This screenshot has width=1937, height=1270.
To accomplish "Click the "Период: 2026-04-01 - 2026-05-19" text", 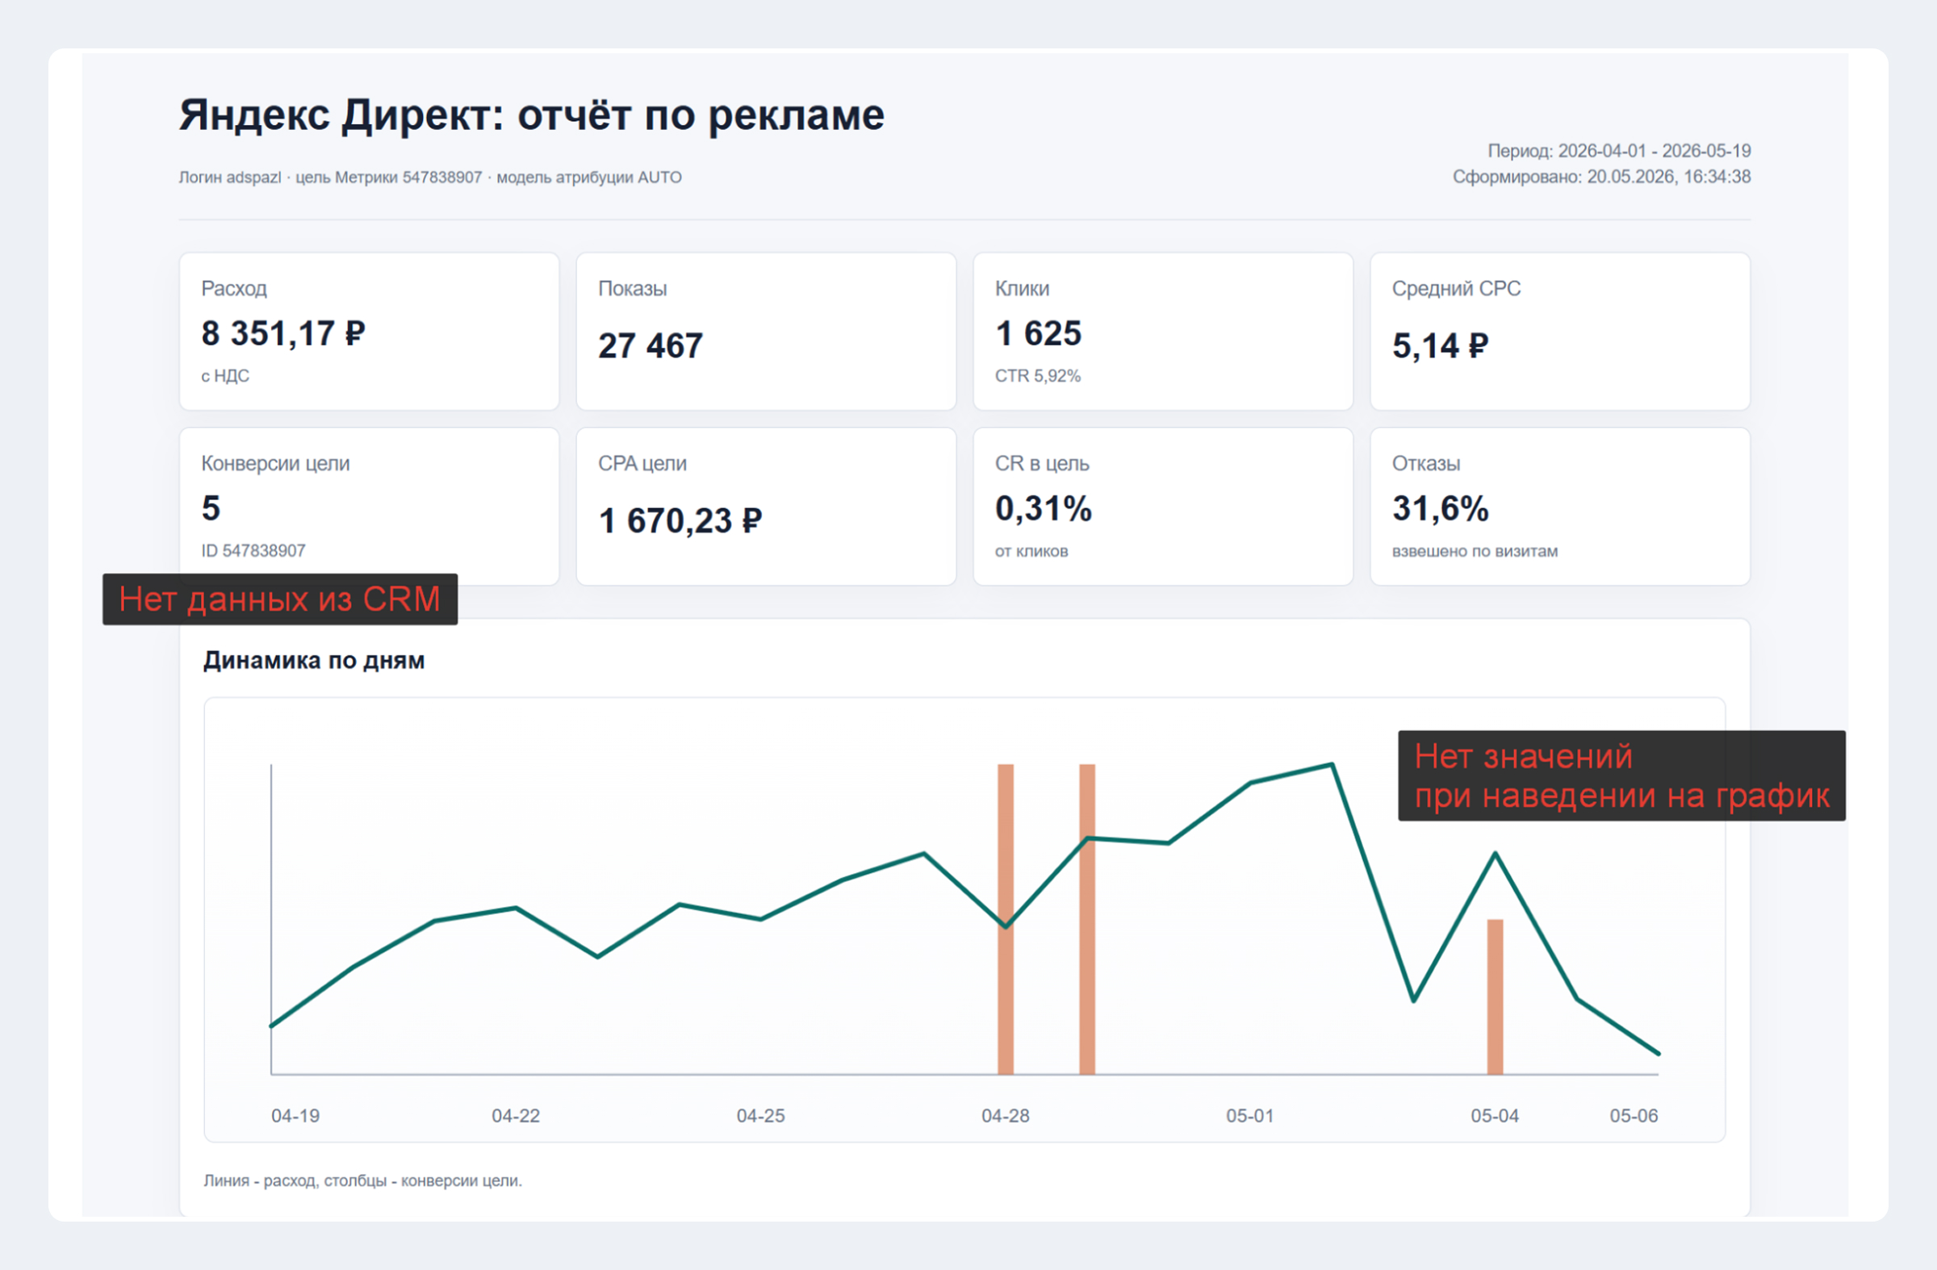I will click(1619, 151).
